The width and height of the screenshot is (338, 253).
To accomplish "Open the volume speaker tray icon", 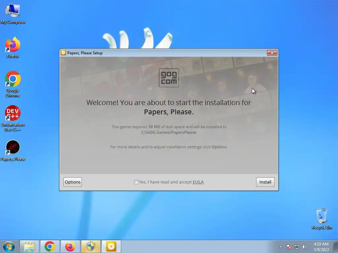I will [x=305, y=247].
